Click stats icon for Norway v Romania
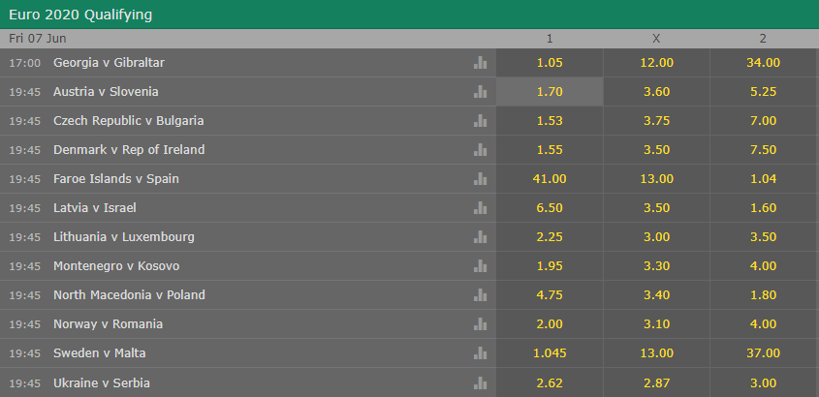Screen dimensions: 819x397 (480, 324)
